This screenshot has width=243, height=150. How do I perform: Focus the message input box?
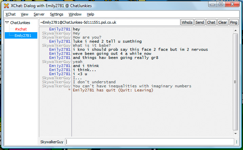149,142
